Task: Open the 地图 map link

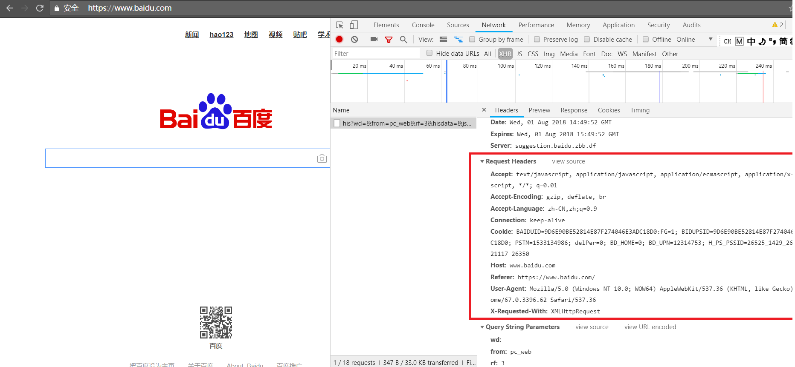Action: pyautogui.click(x=251, y=34)
